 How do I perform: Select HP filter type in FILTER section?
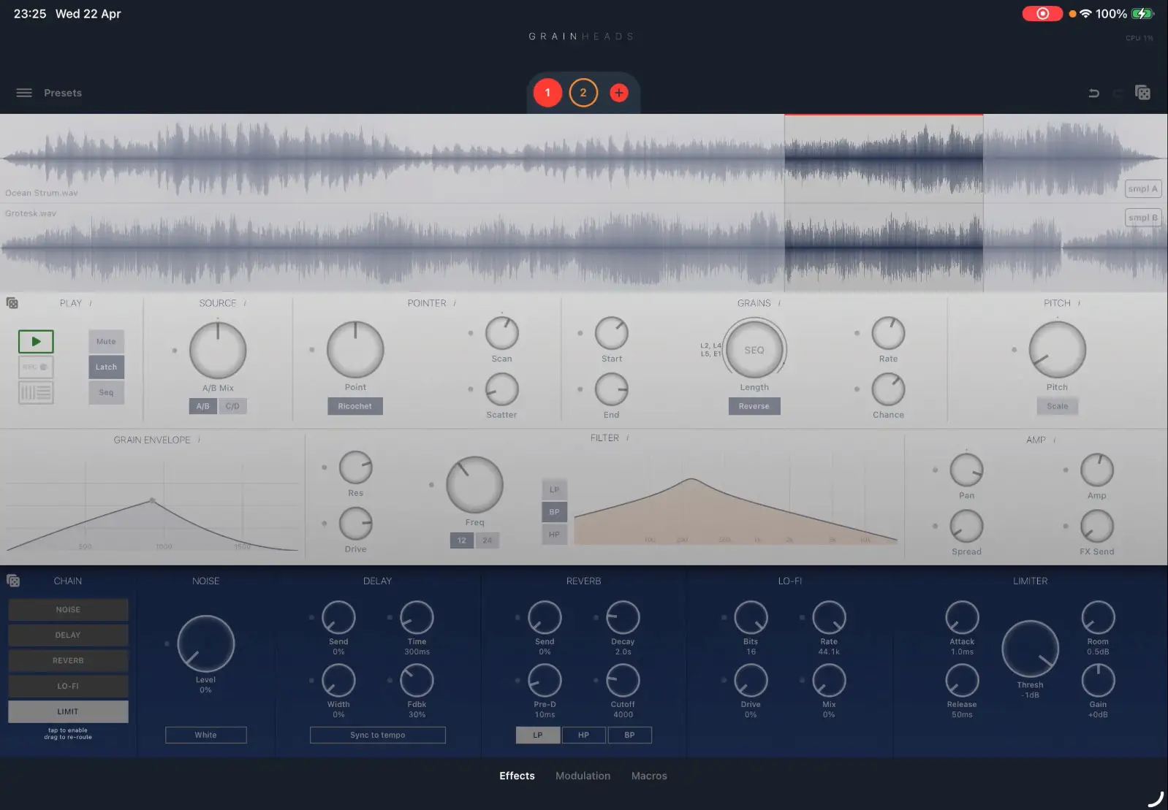(x=554, y=535)
